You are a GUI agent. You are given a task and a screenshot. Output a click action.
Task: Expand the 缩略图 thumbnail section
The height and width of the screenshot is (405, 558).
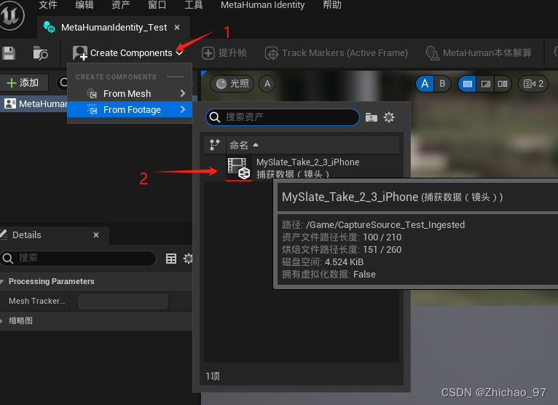coord(1,321)
